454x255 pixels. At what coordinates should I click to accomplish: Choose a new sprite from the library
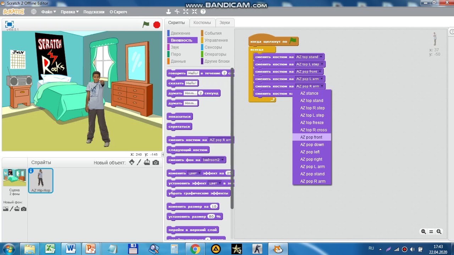tap(132, 163)
